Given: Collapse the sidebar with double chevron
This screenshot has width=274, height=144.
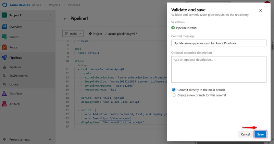Looking at the screenshot, I should pos(50,140).
